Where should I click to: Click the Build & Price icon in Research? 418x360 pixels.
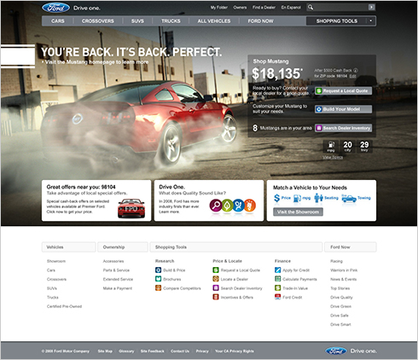[158, 270]
